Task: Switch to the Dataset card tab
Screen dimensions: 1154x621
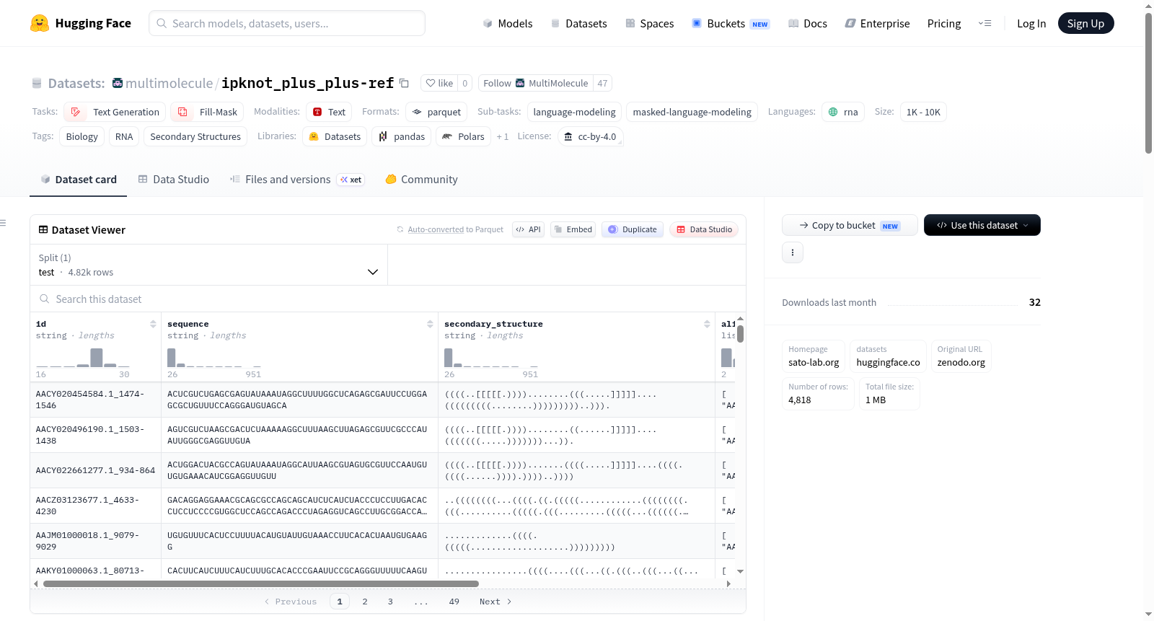Action: coord(79,180)
